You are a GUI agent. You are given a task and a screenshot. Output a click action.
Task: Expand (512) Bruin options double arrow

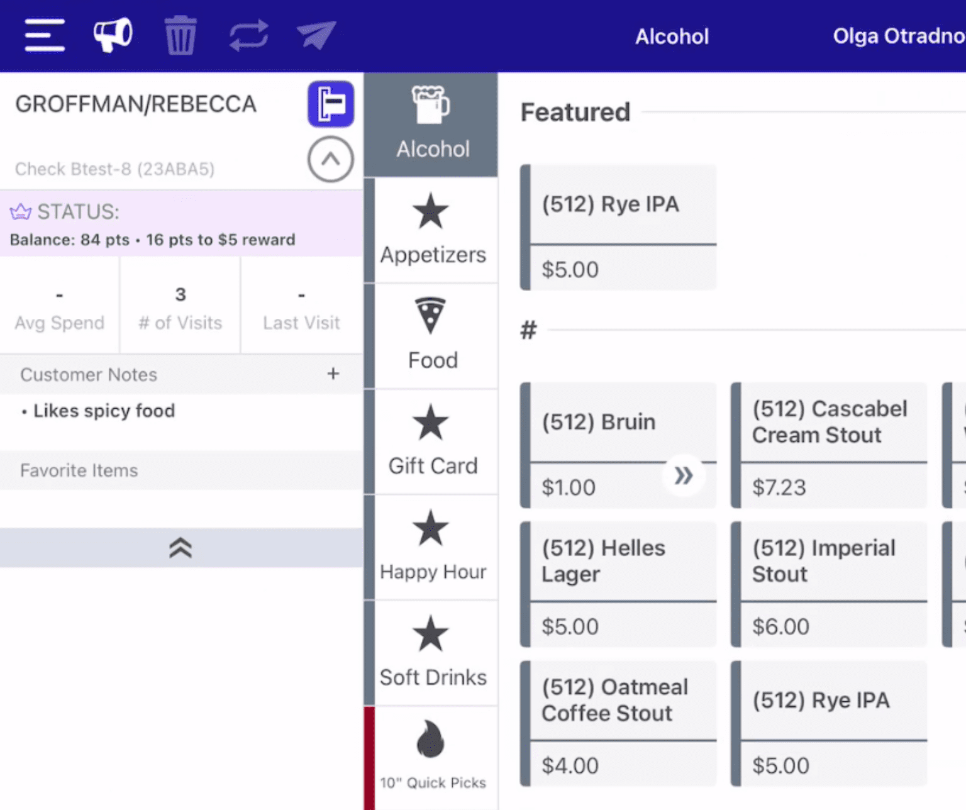coord(684,475)
